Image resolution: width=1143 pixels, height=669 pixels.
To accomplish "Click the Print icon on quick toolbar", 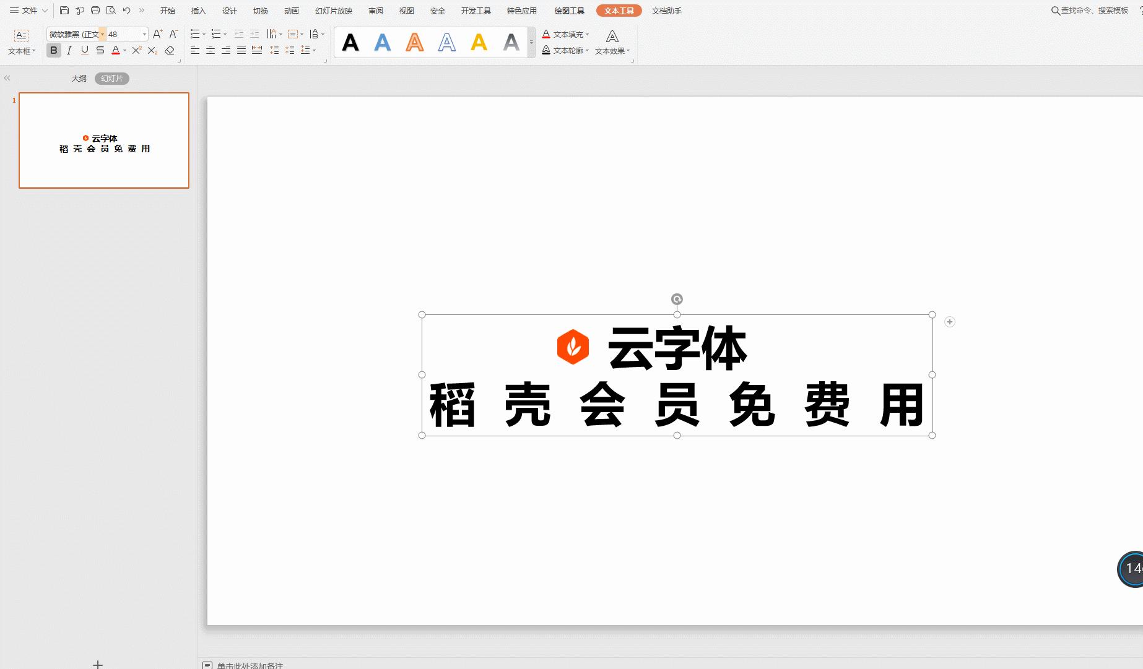I will point(95,11).
